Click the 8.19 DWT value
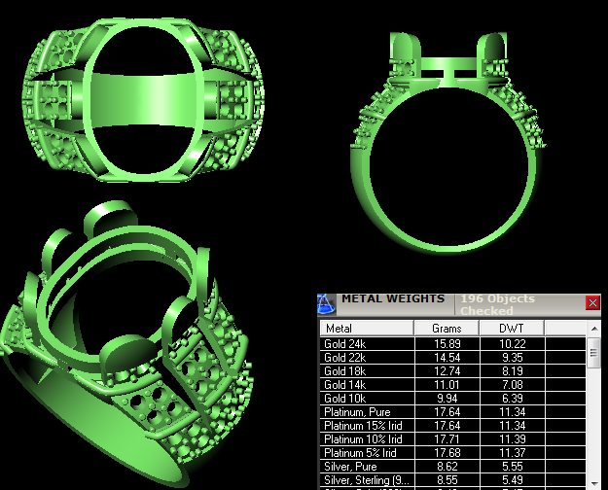This screenshot has height=490, width=608. tap(513, 371)
